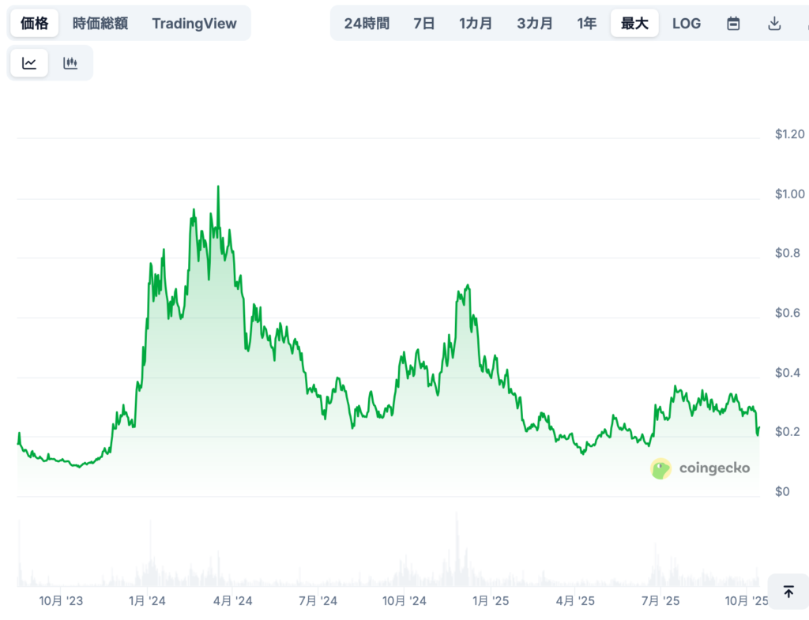The width and height of the screenshot is (809, 620).
Task: Select the 24時間 time range
Action: coord(367,24)
